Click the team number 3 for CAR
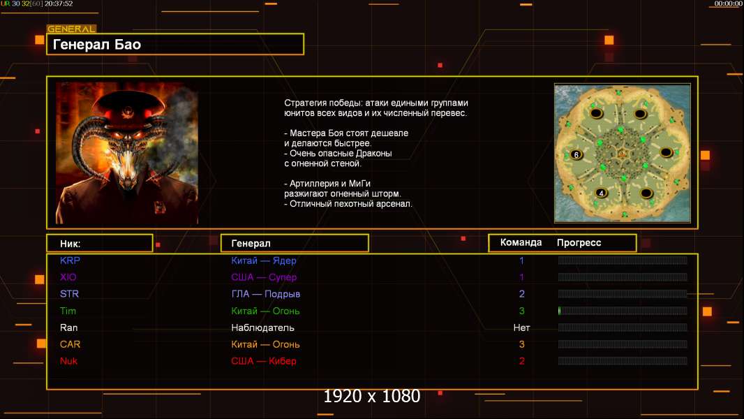Screen dimensions: 744x419 521,344
